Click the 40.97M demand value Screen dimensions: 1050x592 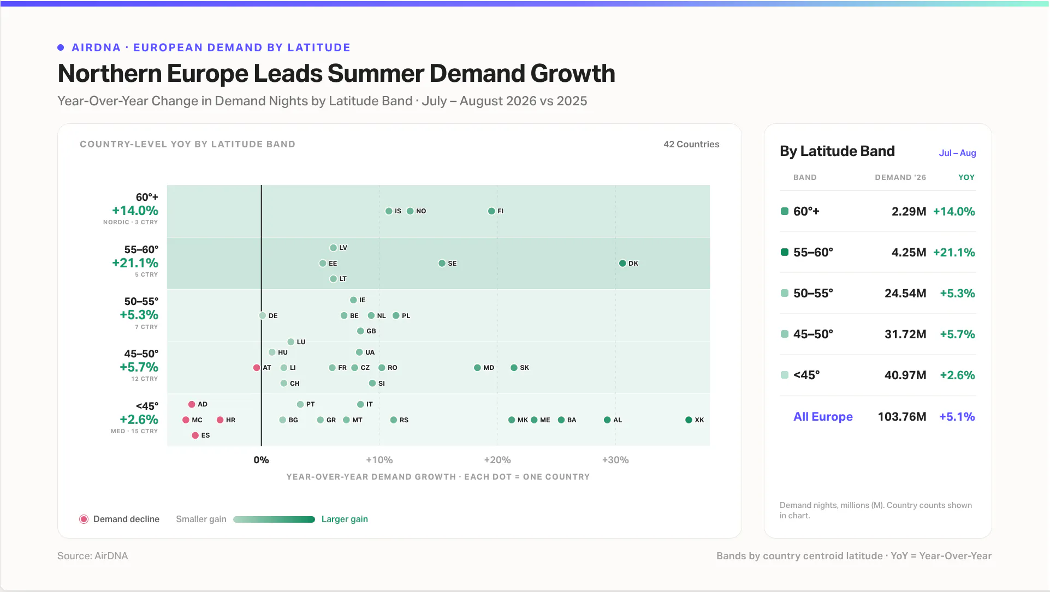pos(905,375)
